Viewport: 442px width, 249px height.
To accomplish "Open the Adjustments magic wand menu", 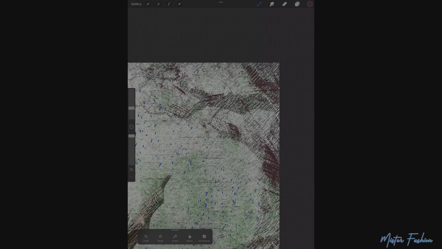I will pos(158,4).
